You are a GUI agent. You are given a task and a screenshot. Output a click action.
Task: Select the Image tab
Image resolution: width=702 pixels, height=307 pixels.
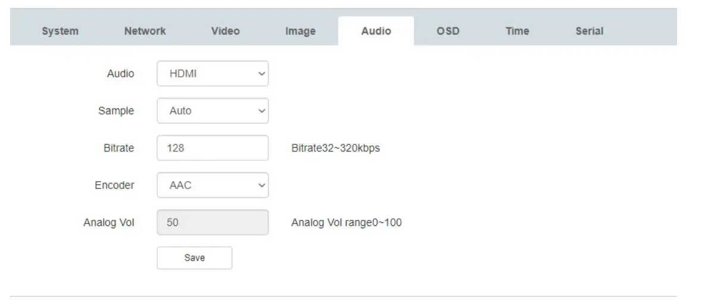tap(300, 31)
